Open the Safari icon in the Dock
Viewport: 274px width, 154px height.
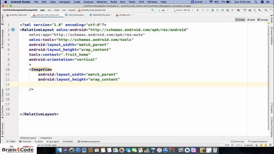78,150
